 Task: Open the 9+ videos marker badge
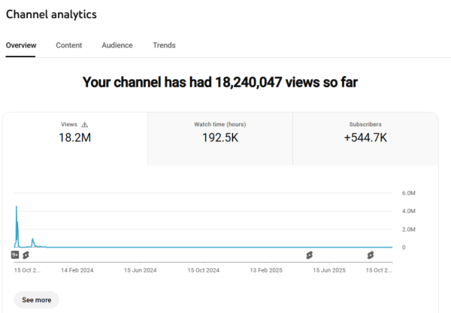click(x=15, y=255)
